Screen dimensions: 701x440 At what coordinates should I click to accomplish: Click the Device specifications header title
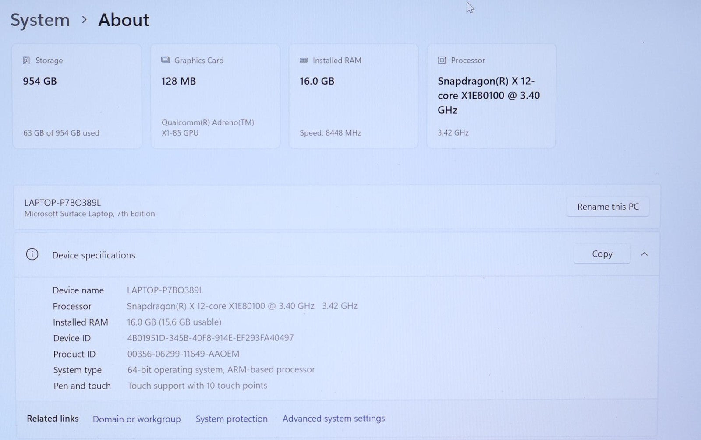tap(93, 255)
